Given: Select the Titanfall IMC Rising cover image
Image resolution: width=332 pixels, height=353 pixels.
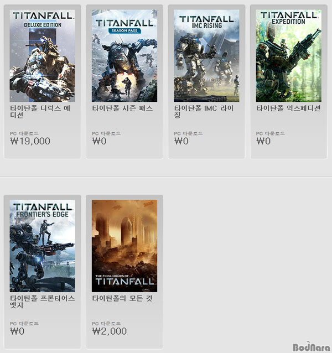Looking at the screenshot, I should pyautogui.click(x=206, y=56).
